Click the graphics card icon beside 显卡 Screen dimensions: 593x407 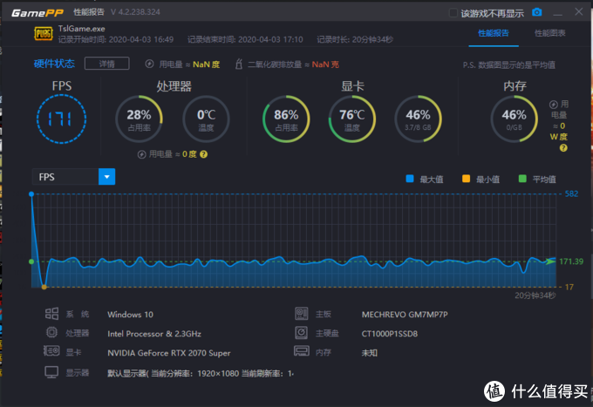pyautogui.click(x=51, y=351)
